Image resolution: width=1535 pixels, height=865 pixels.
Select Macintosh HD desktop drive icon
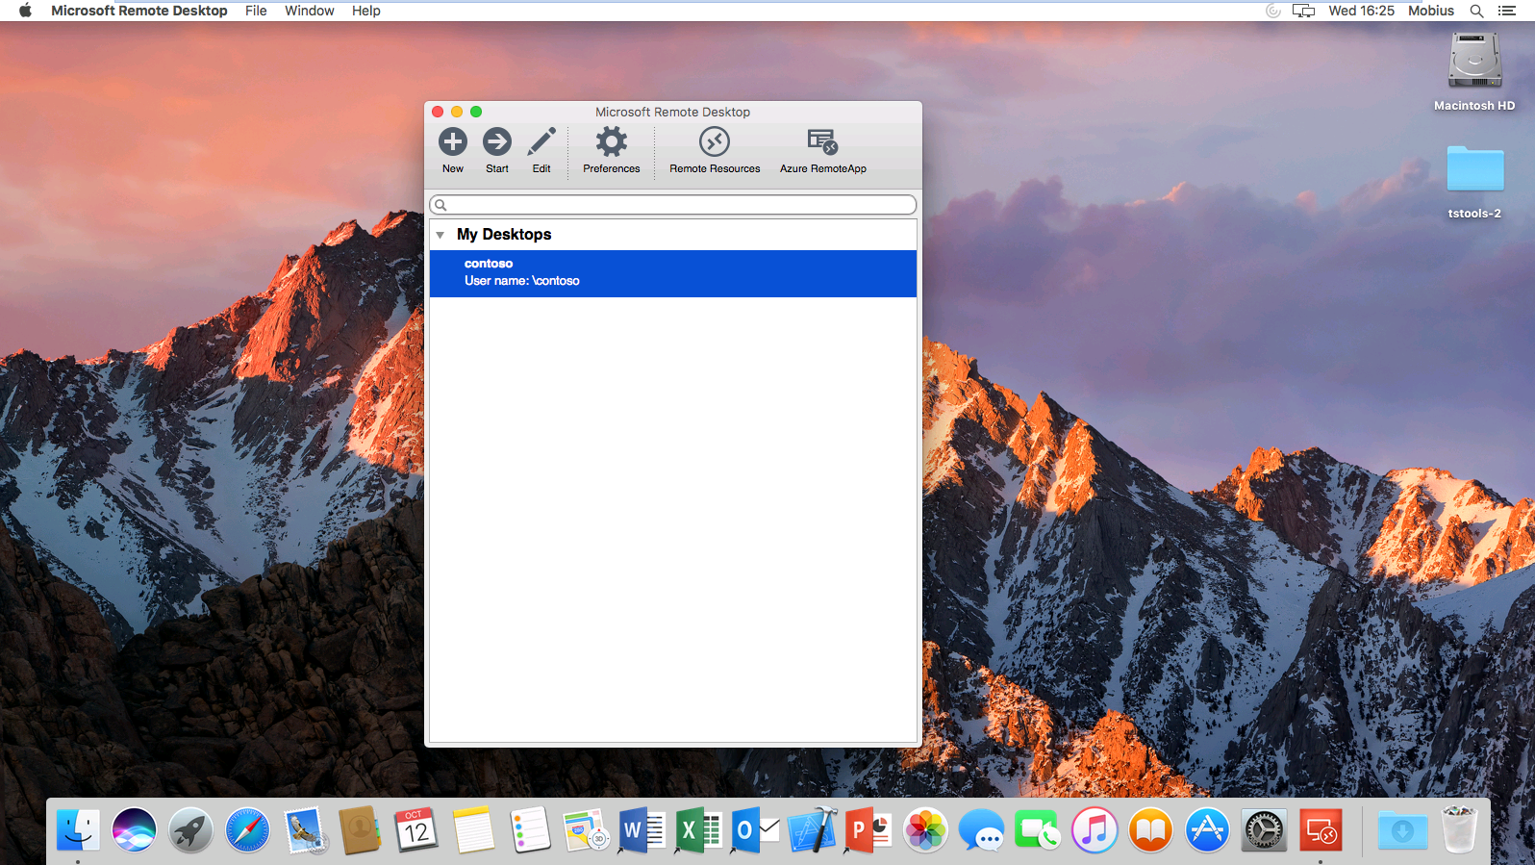click(x=1474, y=61)
